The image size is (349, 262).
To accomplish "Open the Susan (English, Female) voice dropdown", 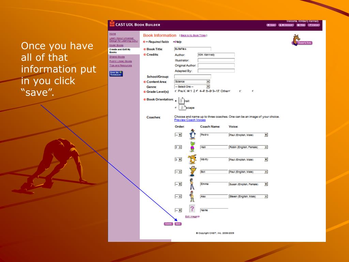I will 248,184.
